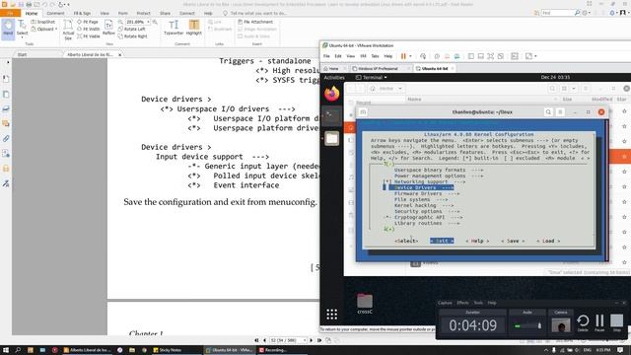This screenshot has height=355, width=631.
Task: Click the Reflow button
Action: [108, 29]
